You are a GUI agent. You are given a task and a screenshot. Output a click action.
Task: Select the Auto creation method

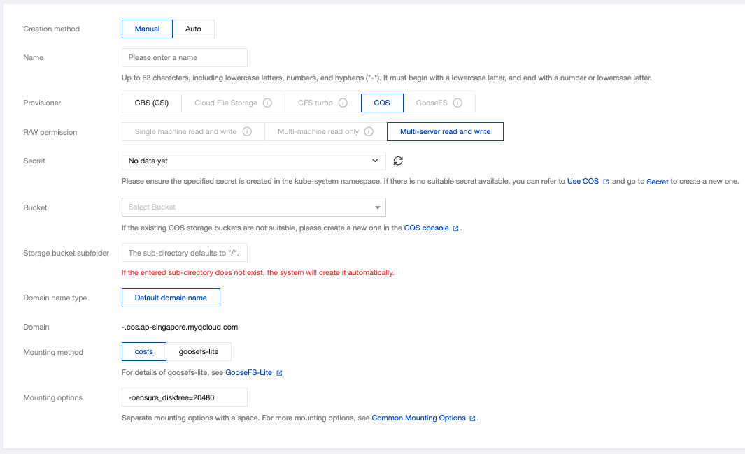[x=193, y=29]
